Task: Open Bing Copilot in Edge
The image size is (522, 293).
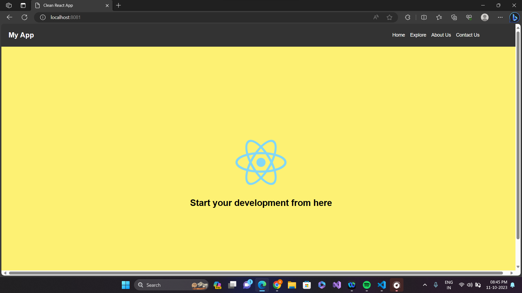Action: [514, 17]
